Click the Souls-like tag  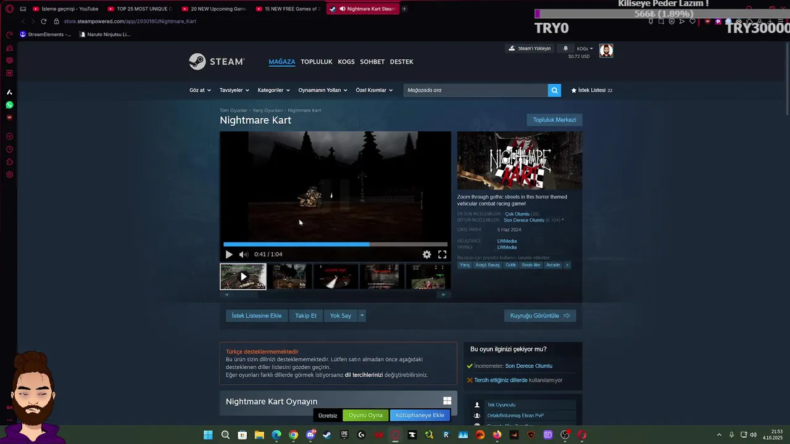point(531,265)
